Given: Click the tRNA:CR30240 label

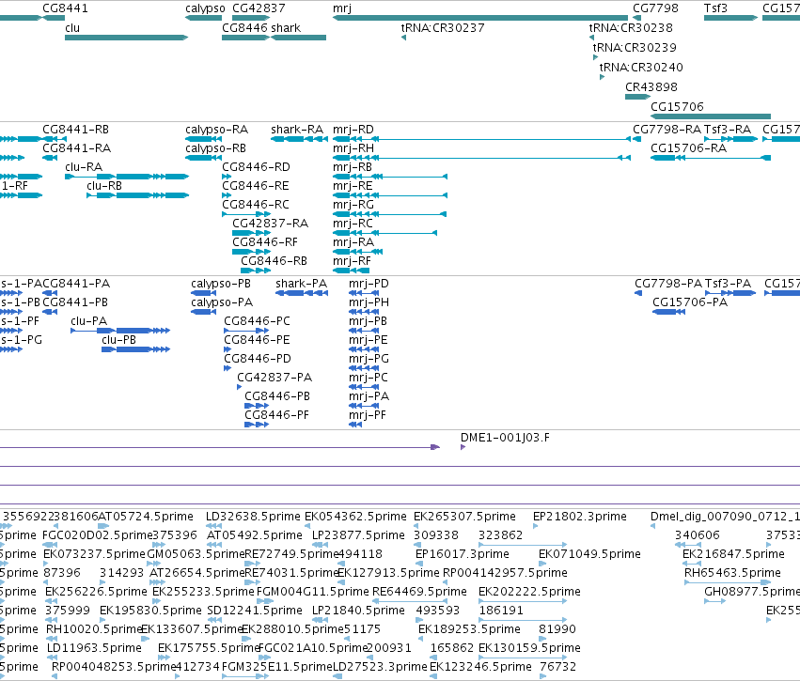Looking at the screenshot, I should coord(641,67).
